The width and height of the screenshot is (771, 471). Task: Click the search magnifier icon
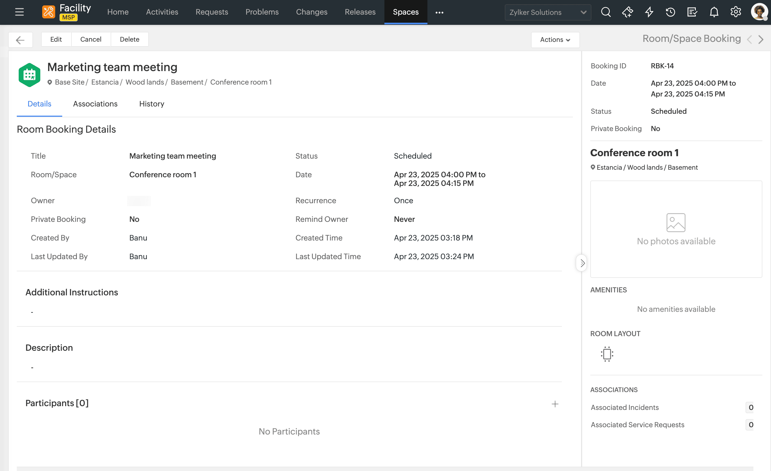[x=606, y=12]
